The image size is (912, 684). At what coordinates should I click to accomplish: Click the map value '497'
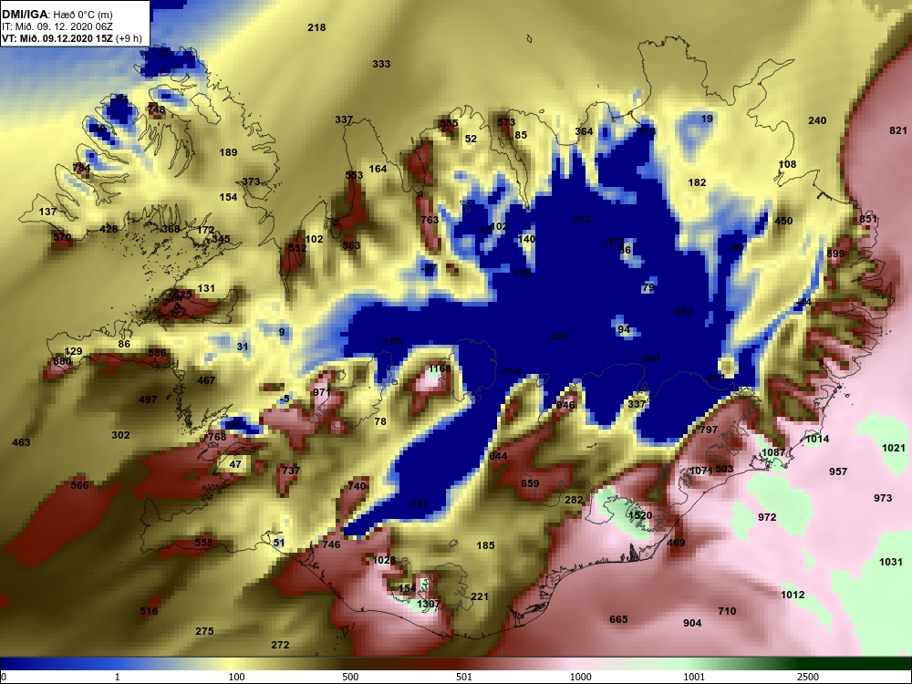148,399
